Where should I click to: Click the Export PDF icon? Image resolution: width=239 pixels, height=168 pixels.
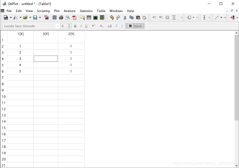point(74,18)
